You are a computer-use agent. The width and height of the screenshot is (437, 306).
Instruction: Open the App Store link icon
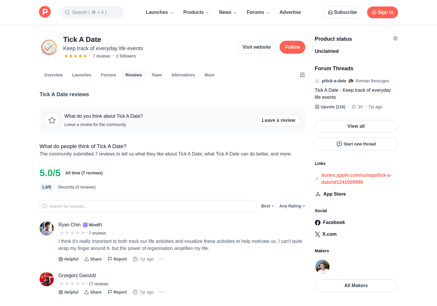(318, 194)
